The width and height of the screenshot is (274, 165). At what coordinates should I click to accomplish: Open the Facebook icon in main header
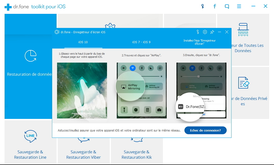pos(215,6)
